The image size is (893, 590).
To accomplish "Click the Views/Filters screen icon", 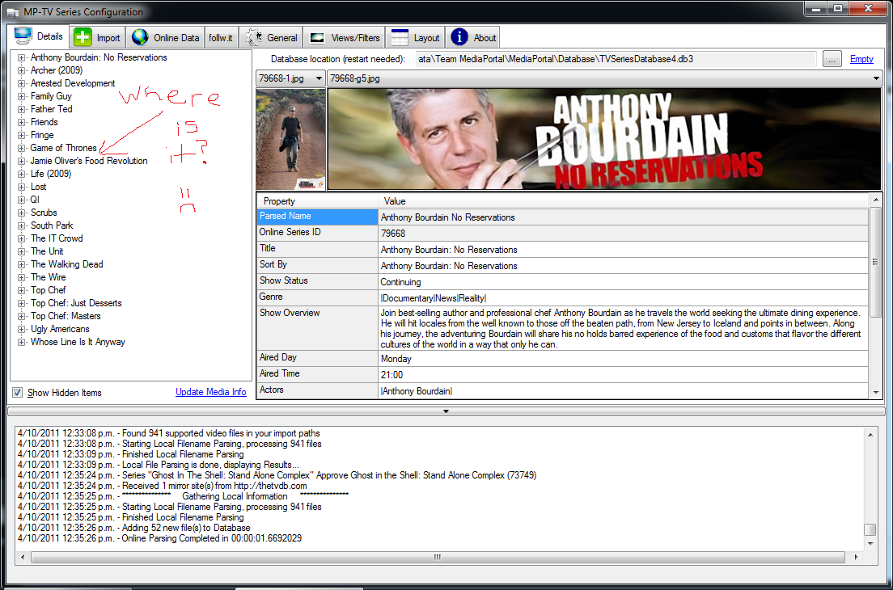I will [x=317, y=38].
